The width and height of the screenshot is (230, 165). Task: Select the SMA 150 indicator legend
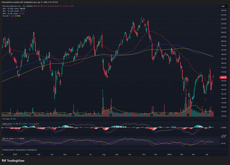10,11
